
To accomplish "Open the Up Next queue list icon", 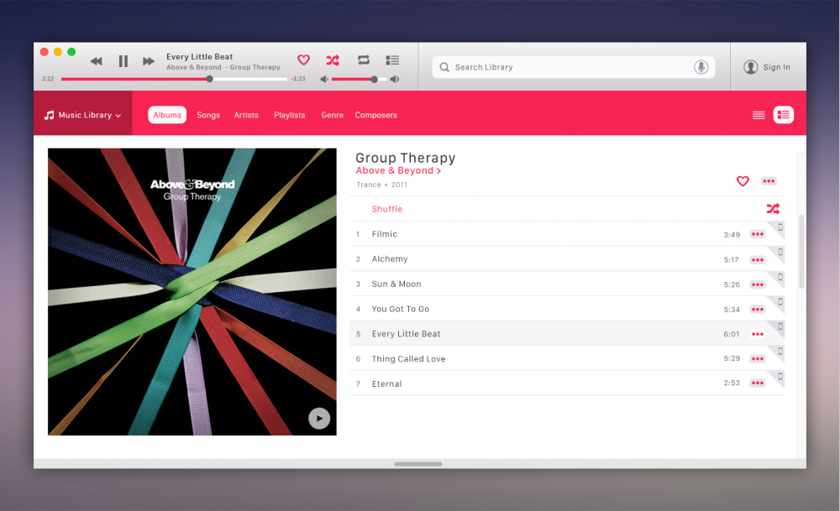I will (x=392, y=60).
